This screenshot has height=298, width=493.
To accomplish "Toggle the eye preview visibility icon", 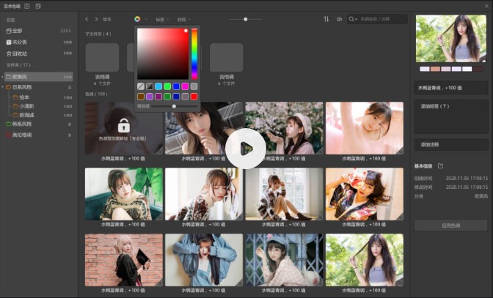I will (339, 19).
